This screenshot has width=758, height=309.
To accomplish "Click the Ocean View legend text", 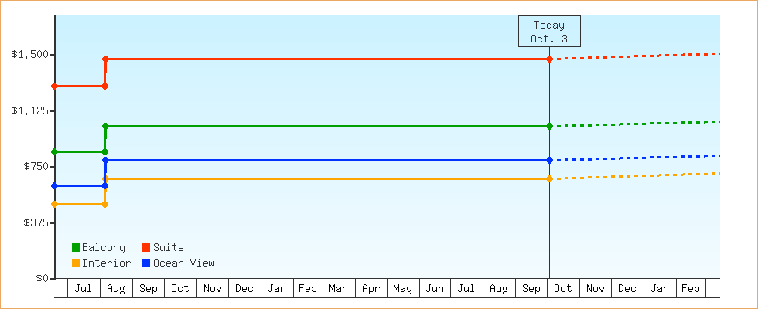I will click(184, 263).
